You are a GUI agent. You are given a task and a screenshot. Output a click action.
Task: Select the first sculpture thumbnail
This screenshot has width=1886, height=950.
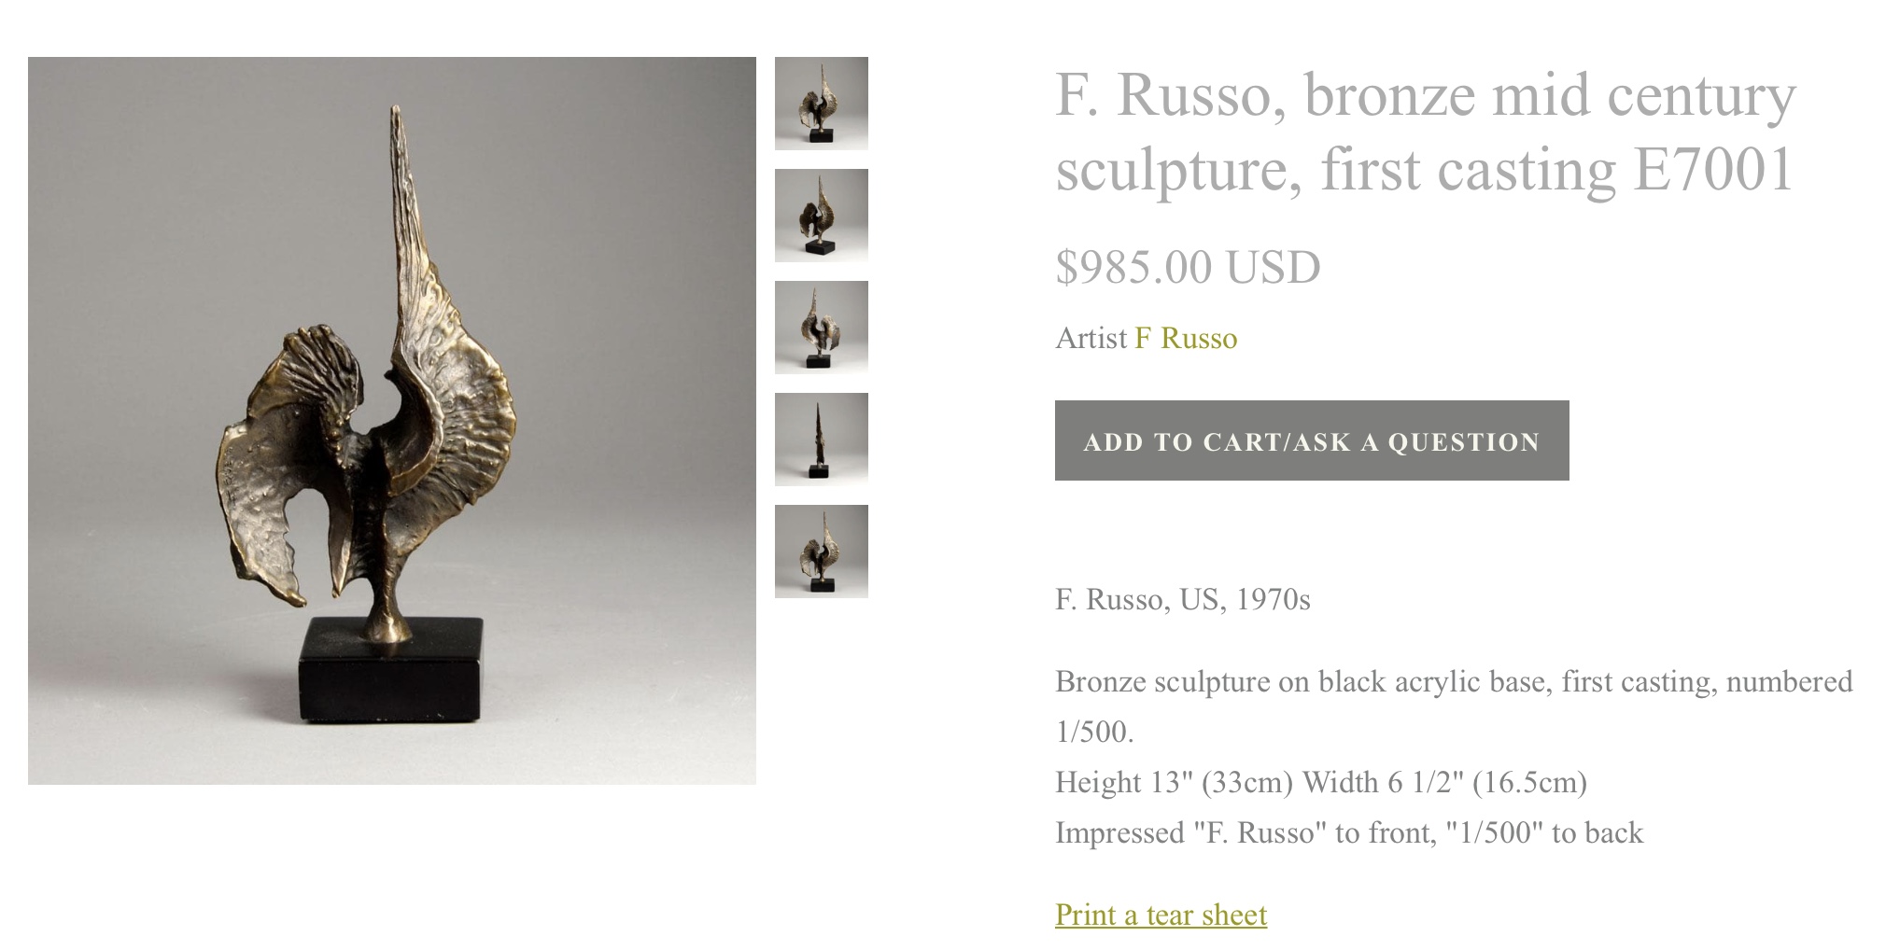(821, 104)
